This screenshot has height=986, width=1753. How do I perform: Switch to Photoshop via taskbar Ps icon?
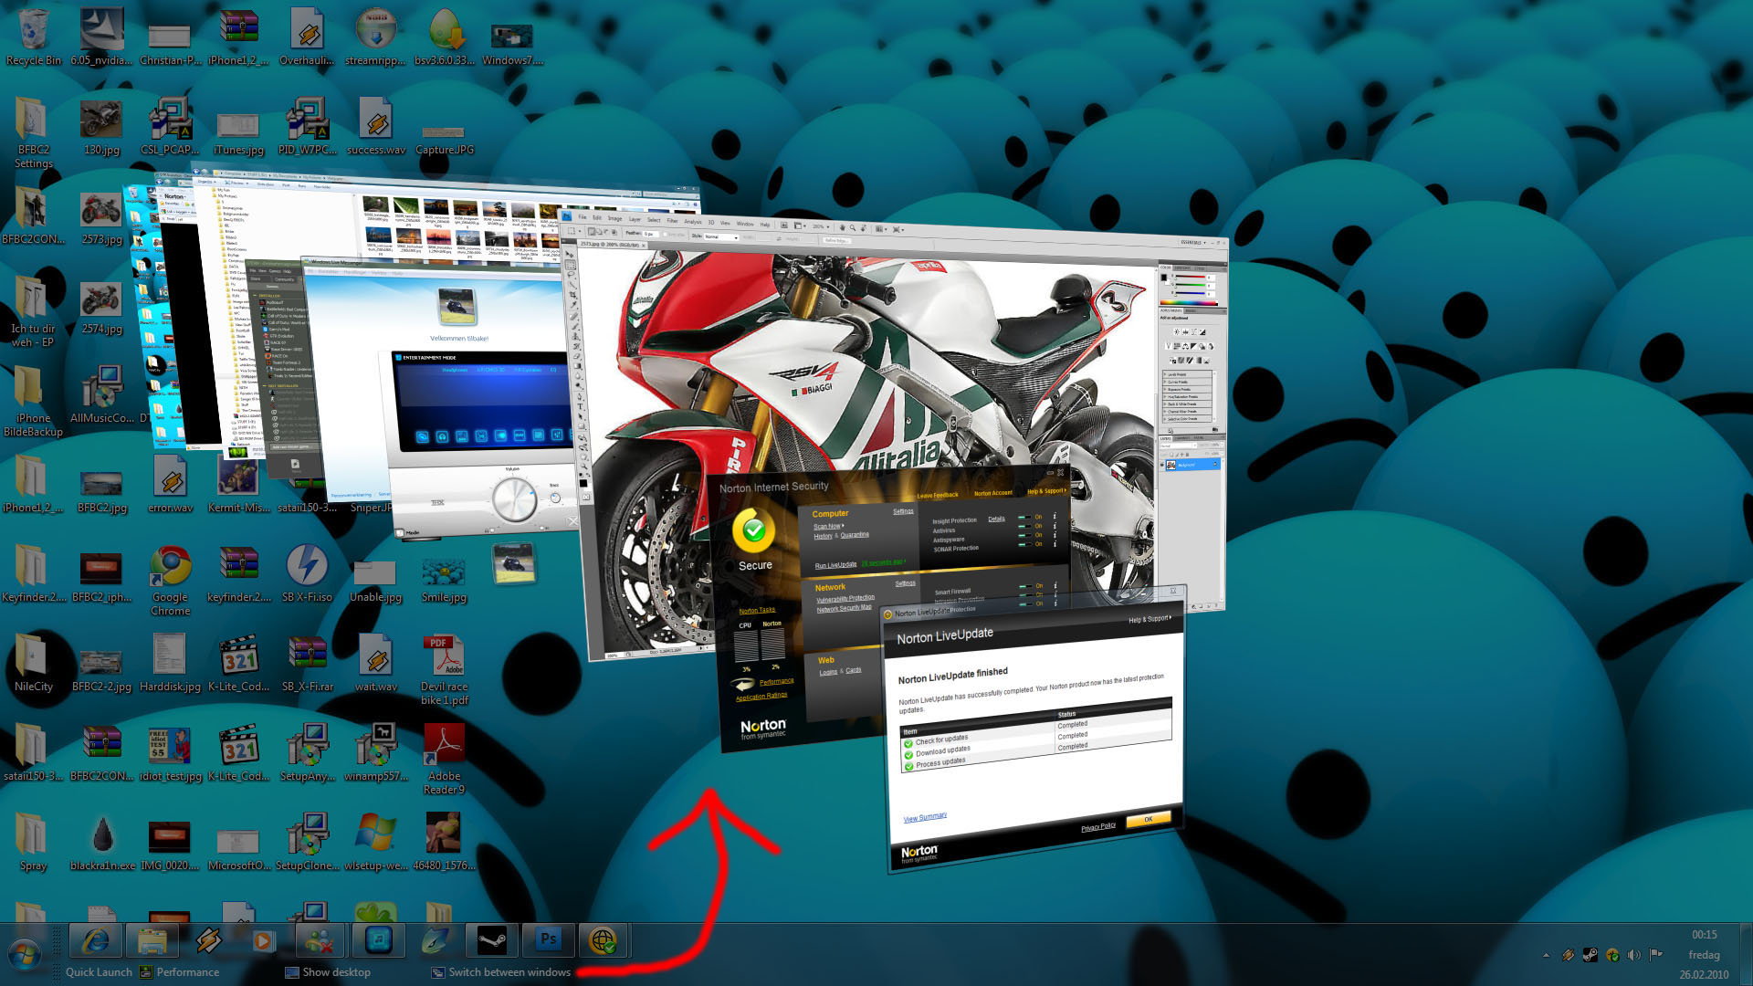(548, 940)
